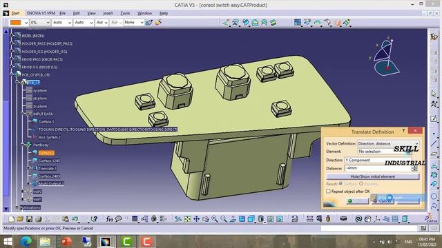Click the Select arrow tool on right toolbar
442x248 pixels.
434,94
